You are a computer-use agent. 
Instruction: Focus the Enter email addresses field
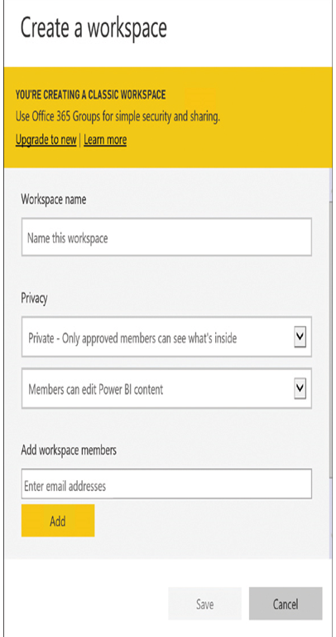[166, 484]
